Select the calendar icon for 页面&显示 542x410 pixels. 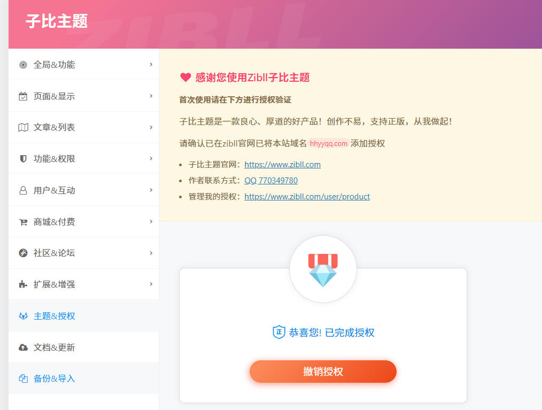23,96
